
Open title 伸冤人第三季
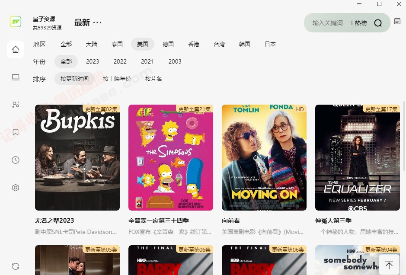tap(333, 221)
